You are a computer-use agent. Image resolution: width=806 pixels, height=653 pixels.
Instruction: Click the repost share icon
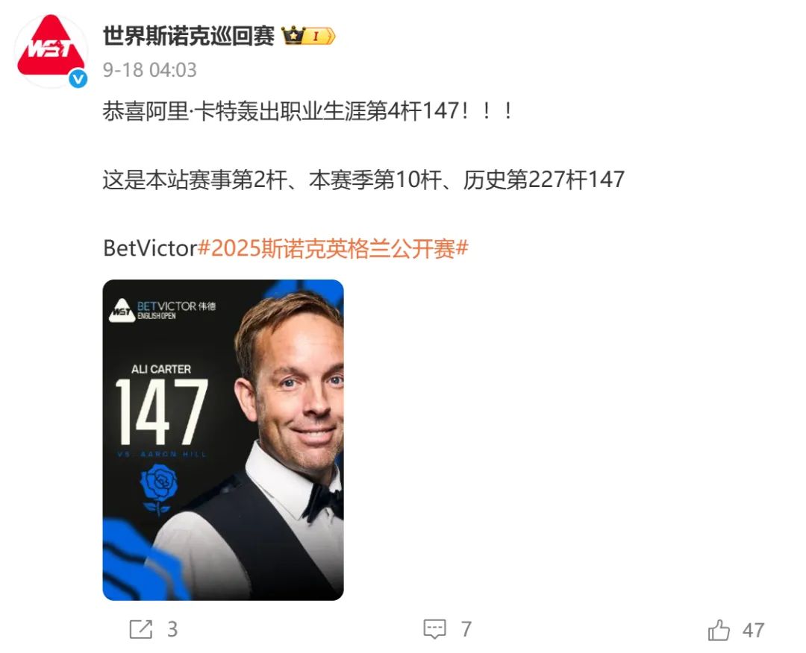pos(141,629)
